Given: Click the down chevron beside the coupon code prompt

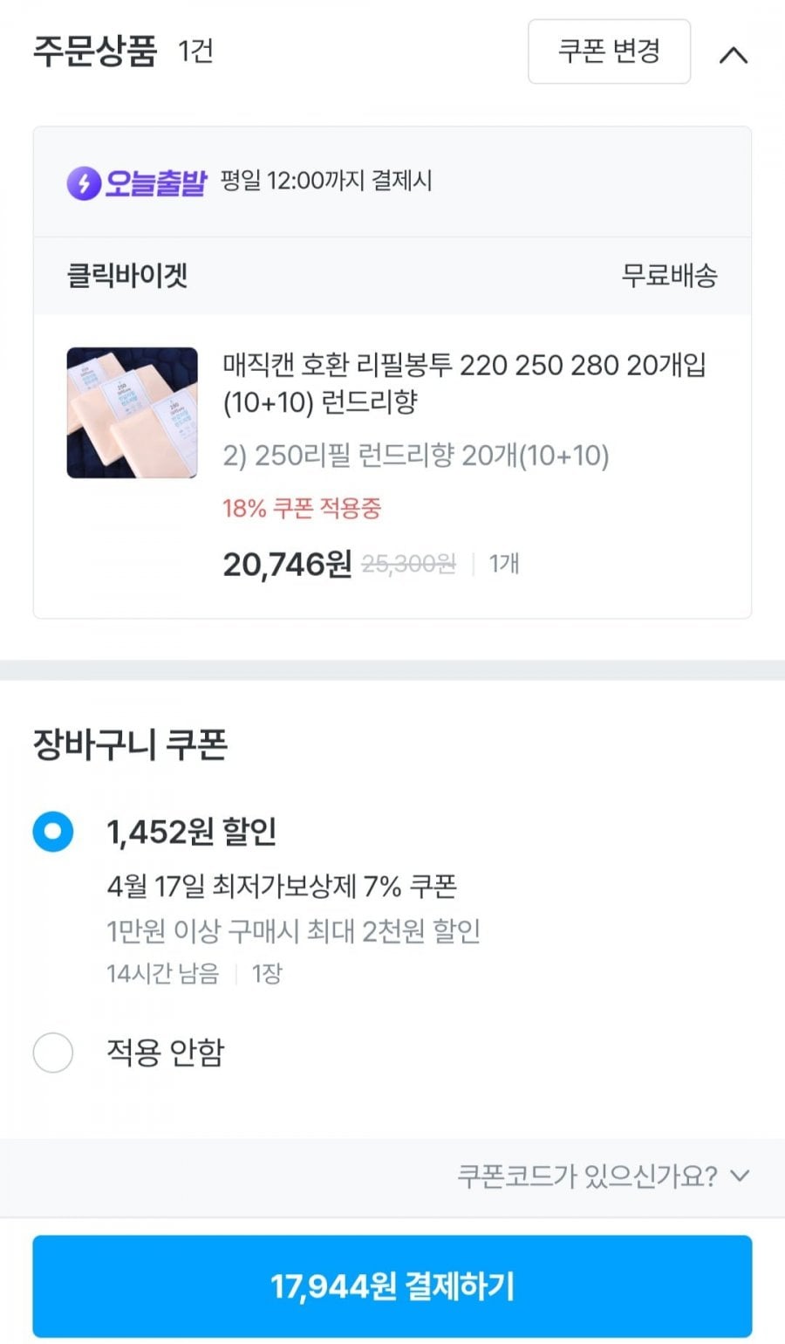Looking at the screenshot, I should point(740,1176).
